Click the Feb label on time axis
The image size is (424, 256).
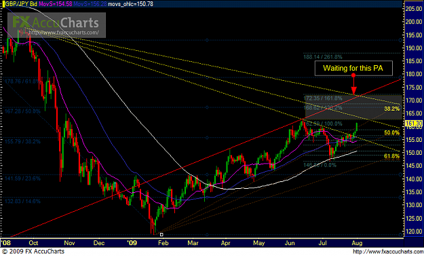[163, 242]
